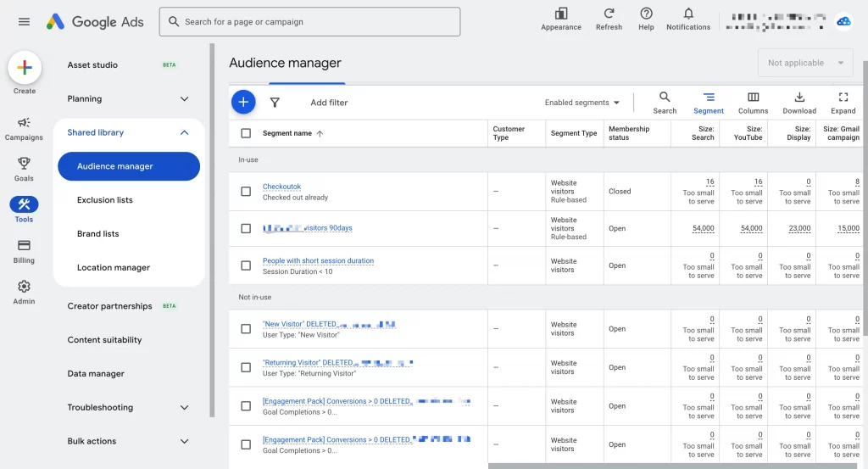Open the hamburger main menu

[x=24, y=22]
